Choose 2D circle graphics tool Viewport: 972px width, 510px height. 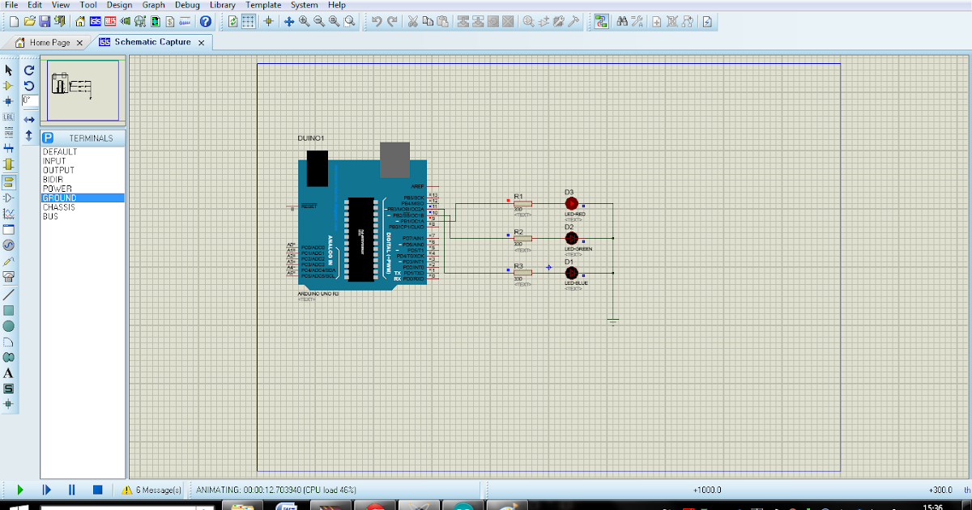(9, 325)
